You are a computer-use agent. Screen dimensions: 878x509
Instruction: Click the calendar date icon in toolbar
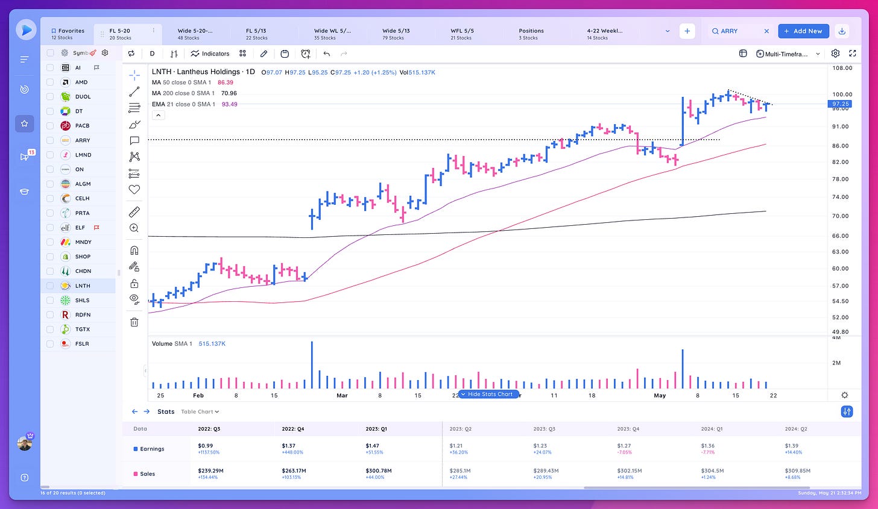coord(285,54)
